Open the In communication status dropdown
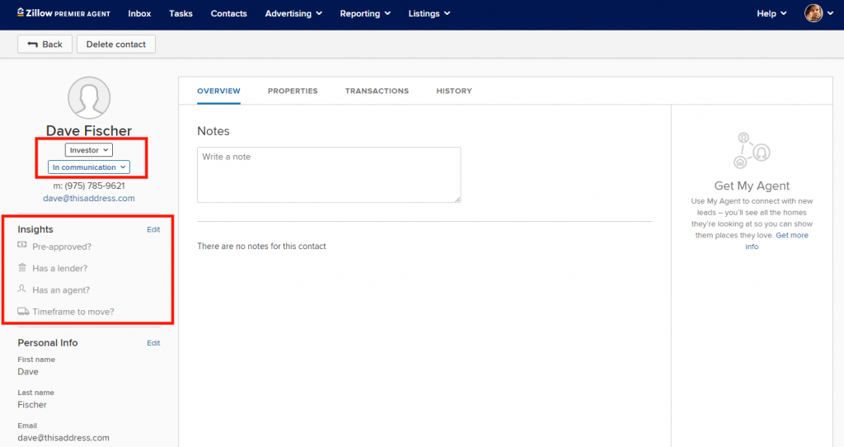The width and height of the screenshot is (844, 447). coord(89,167)
